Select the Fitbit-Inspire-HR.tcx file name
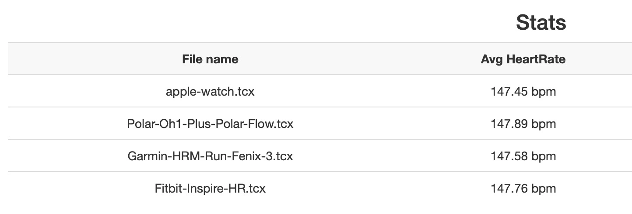This screenshot has height=214, width=632. (x=210, y=188)
